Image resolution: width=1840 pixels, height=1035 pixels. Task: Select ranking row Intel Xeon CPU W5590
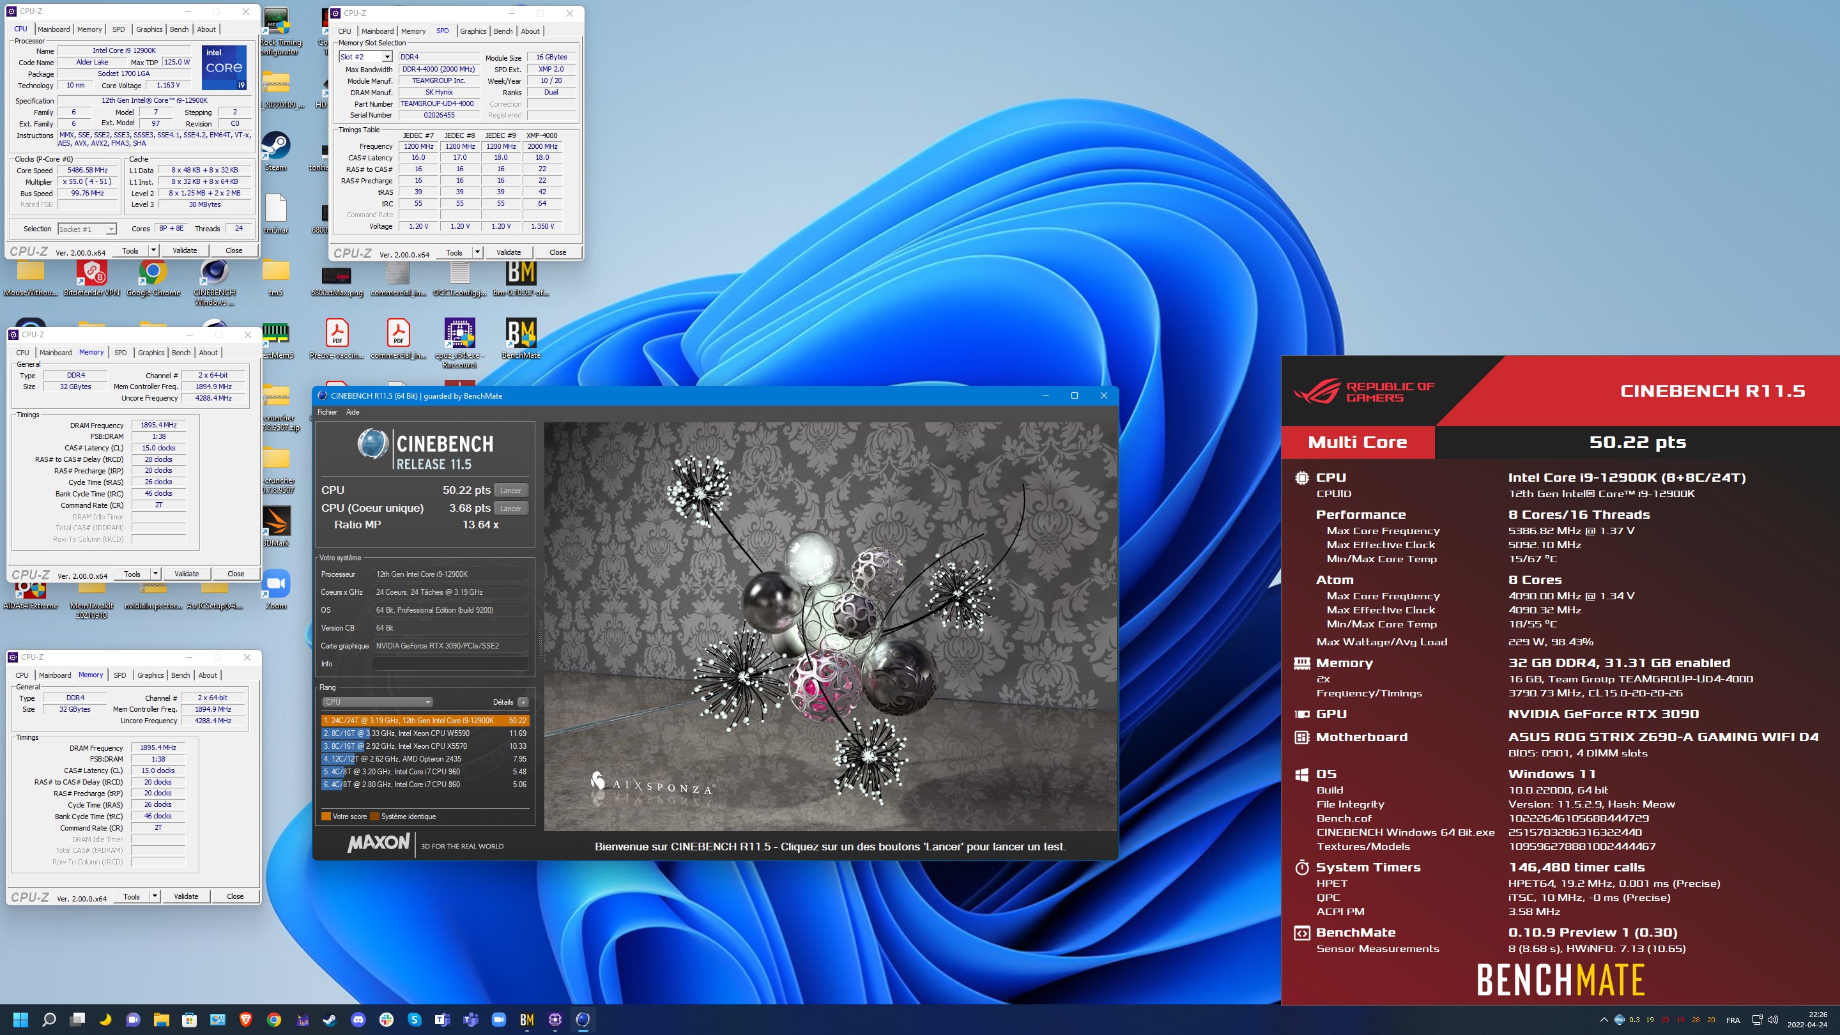(x=425, y=733)
